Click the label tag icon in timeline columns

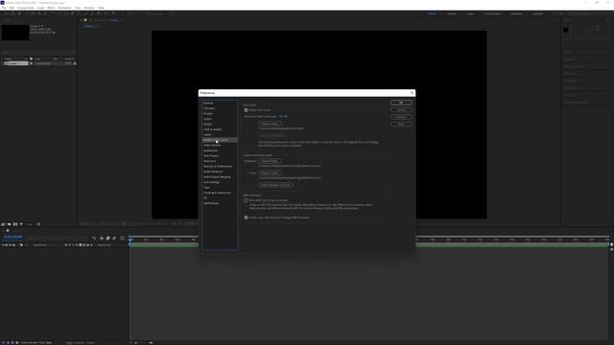click(21, 245)
